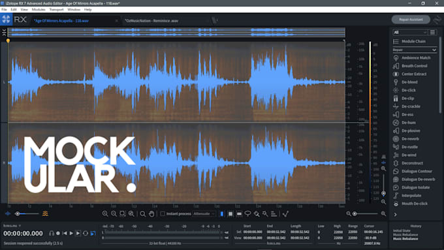Viewport: 444px width, 250px height.
Task: Adjust the waveform/spectrogram opacity slider
Action: pyautogui.click(x=27, y=213)
